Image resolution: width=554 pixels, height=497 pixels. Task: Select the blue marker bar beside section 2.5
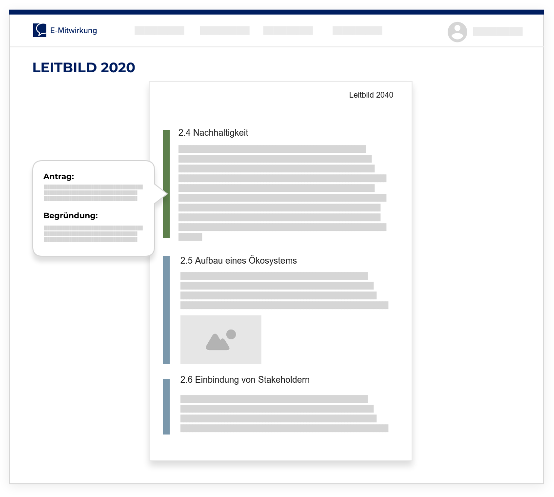click(x=166, y=310)
